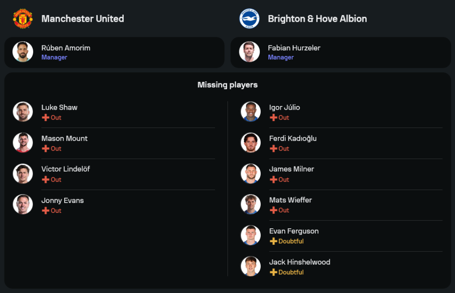Click the Brighton & Hove Albion crest
455x293 pixels.
[249, 19]
